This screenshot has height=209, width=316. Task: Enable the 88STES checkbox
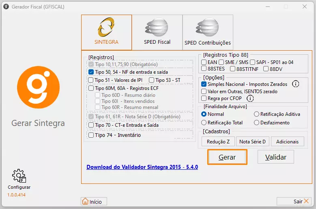click(x=204, y=68)
